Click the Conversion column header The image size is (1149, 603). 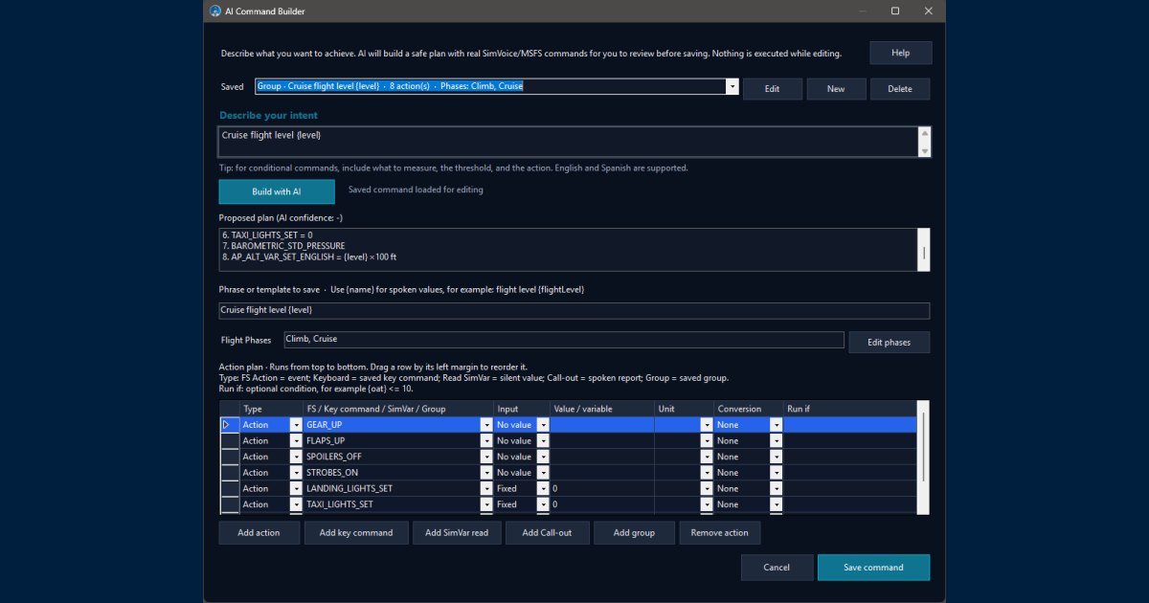coord(749,409)
